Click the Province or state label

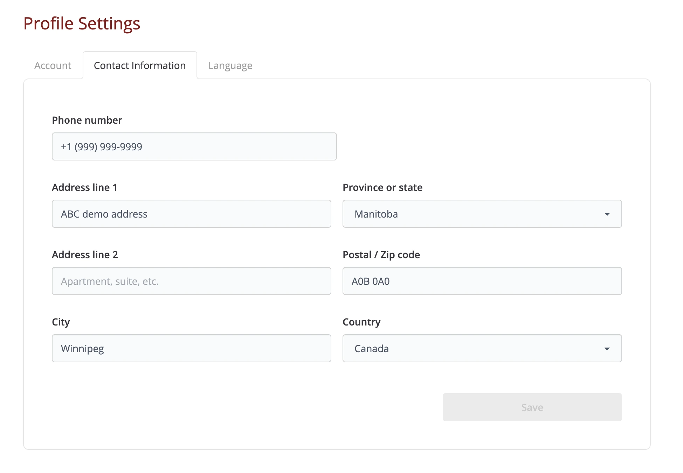[x=382, y=187]
